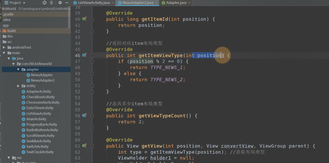Click the @Override annotation on line 60

click(119, 140)
